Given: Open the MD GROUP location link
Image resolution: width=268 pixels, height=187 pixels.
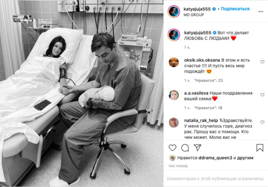Looking at the screenshot, I should coord(194,15).
